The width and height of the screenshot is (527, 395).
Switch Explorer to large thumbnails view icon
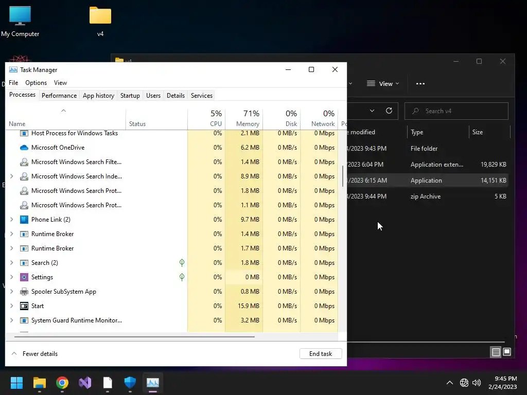[507, 352]
